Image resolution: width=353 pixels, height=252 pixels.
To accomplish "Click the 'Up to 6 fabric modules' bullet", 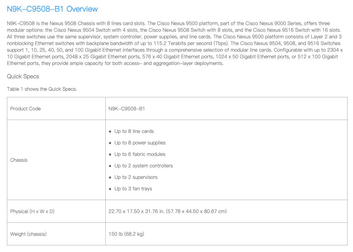I will point(140,154).
